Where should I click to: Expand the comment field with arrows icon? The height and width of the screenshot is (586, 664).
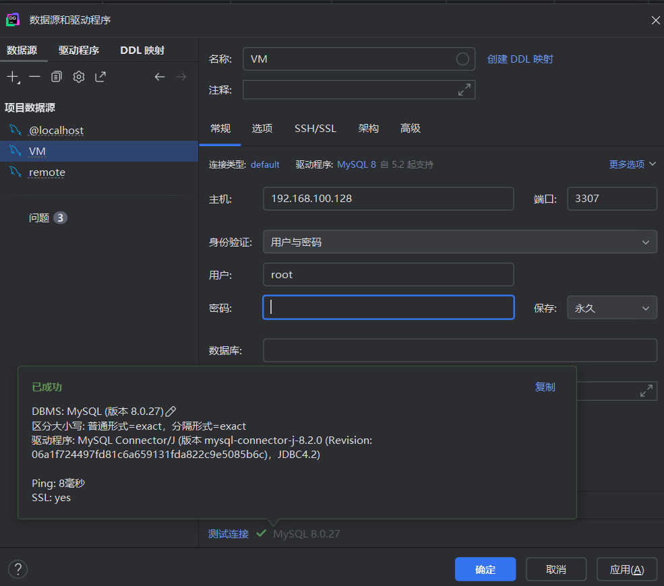pyautogui.click(x=464, y=90)
